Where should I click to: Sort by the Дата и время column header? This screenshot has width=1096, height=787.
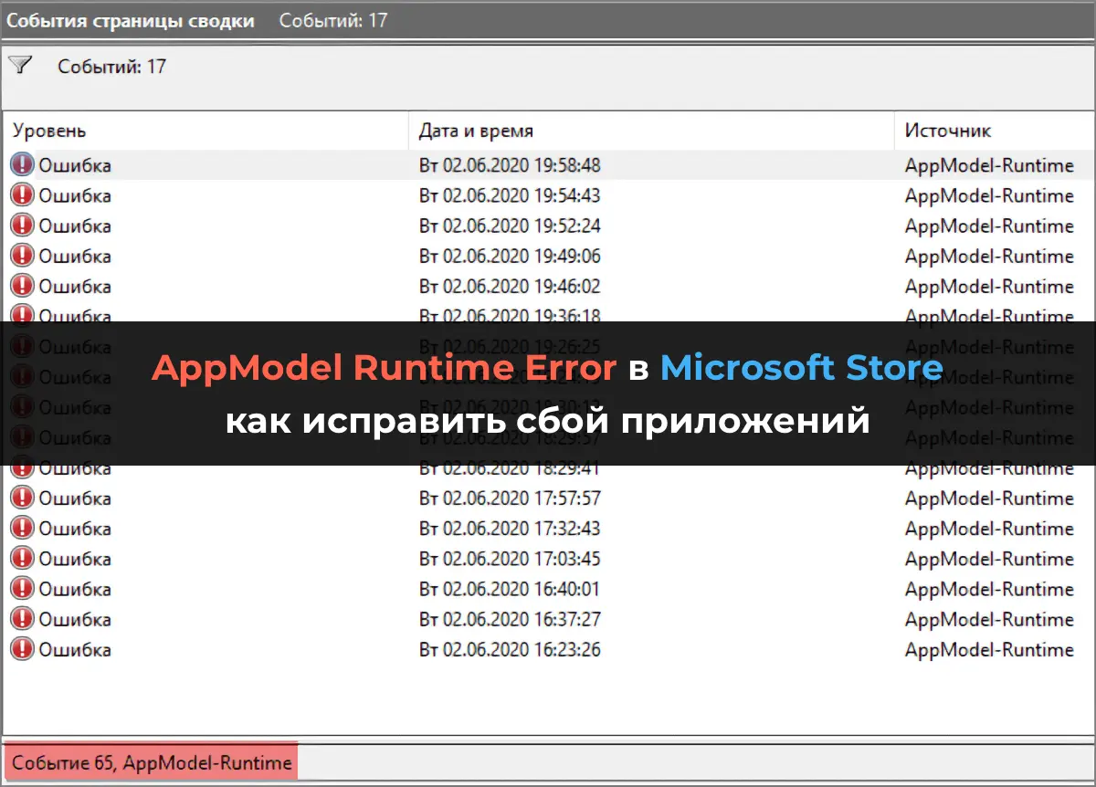[x=476, y=131]
